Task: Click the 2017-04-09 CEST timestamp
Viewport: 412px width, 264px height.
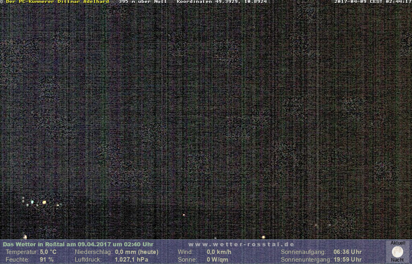Action: 373,2
